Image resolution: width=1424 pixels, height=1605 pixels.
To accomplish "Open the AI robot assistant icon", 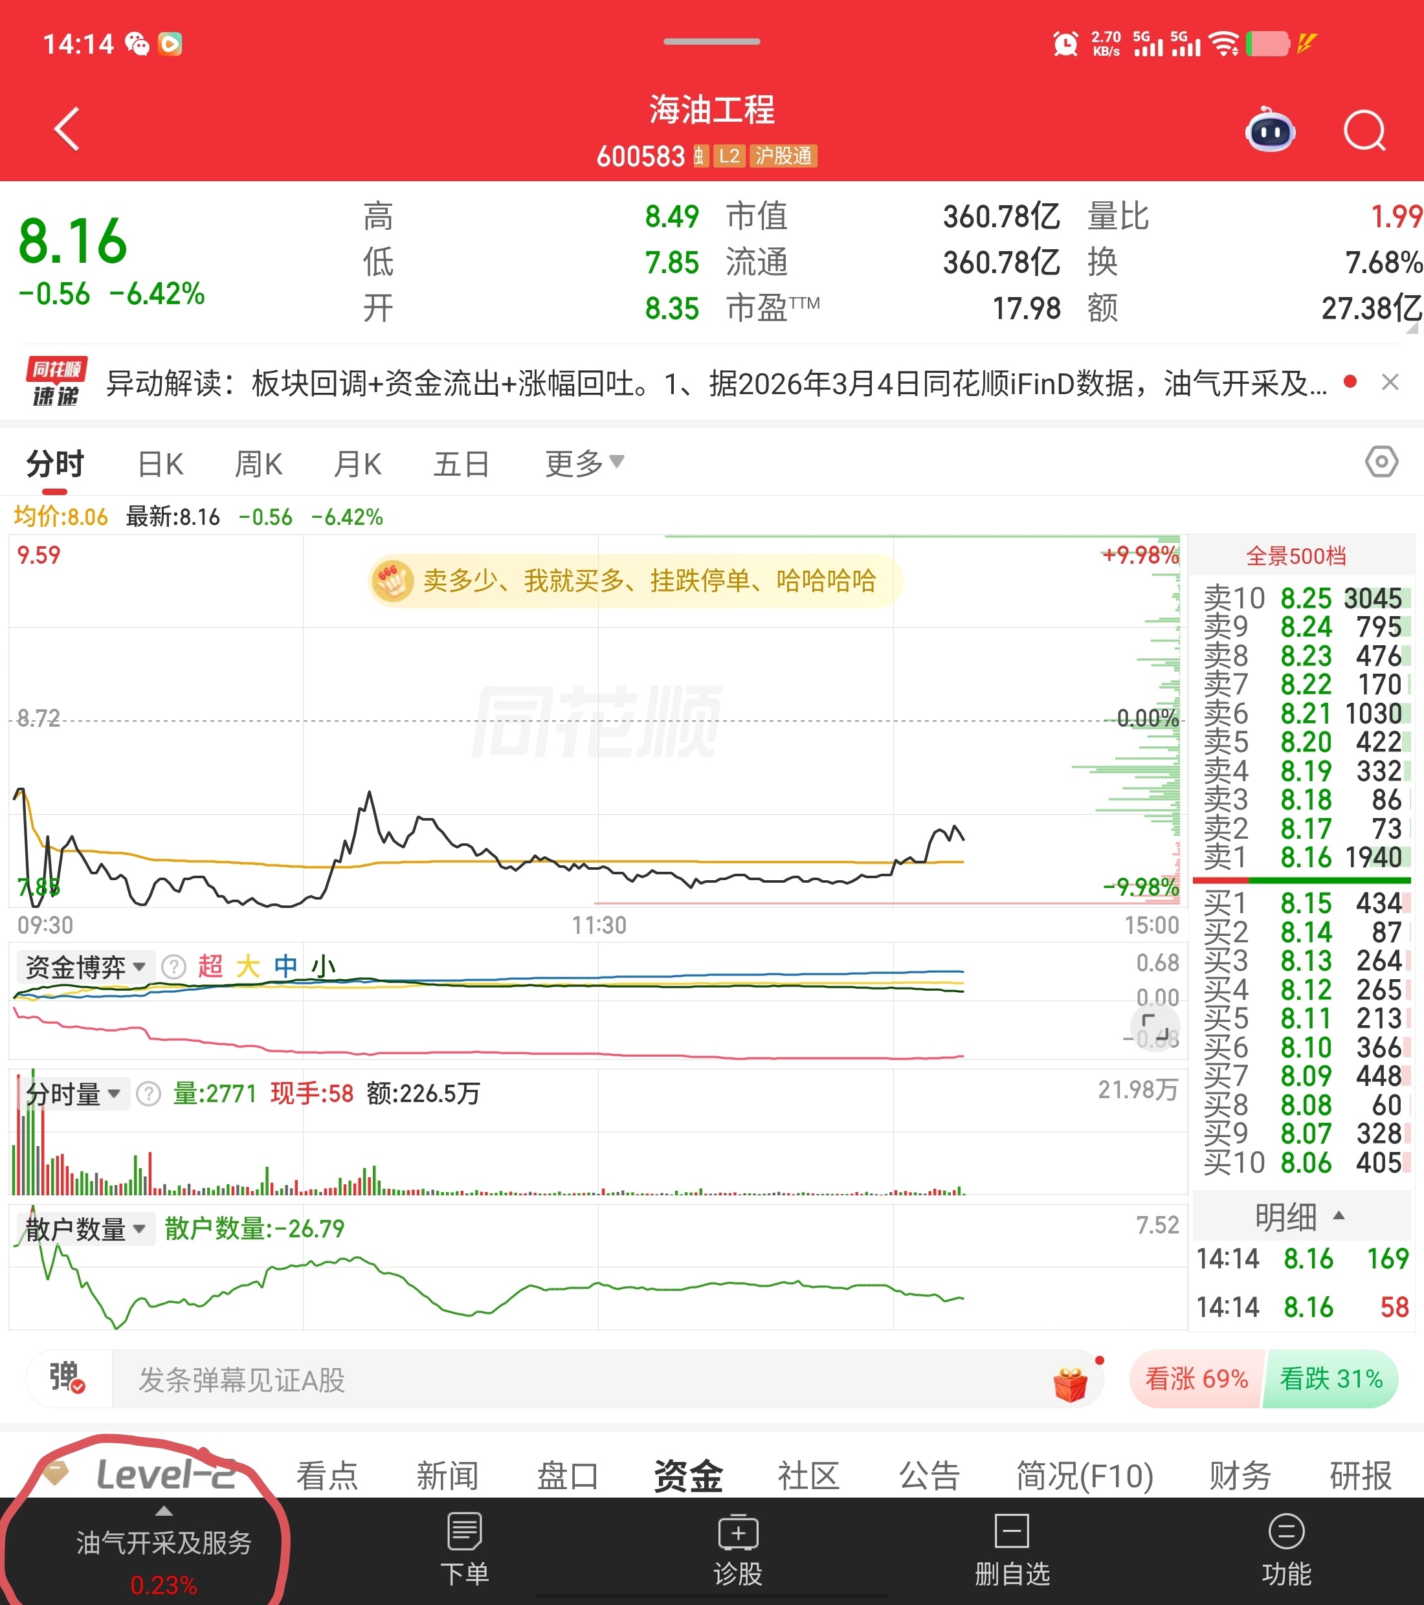I will pyautogui.click(x=1270, y=131).
